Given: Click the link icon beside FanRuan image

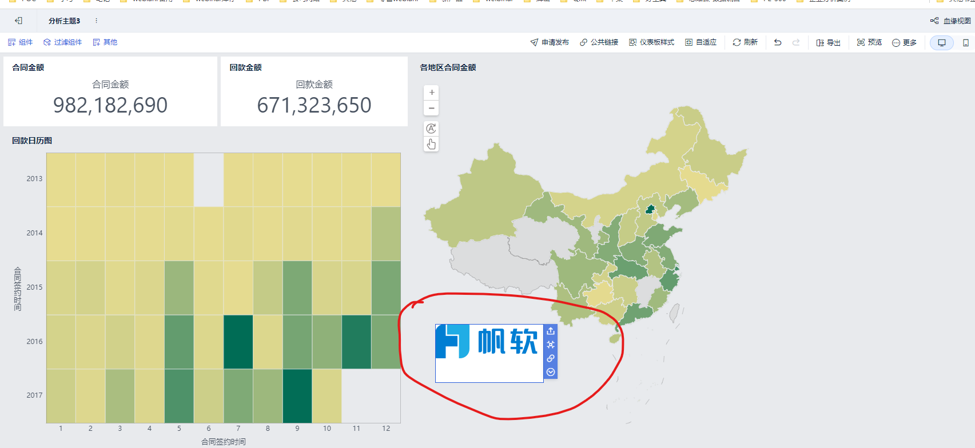Looking at the screenshot, I should click(551, 358).
